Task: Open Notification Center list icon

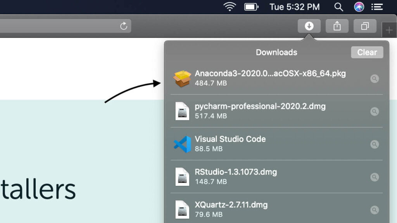Action: point(377,7)
